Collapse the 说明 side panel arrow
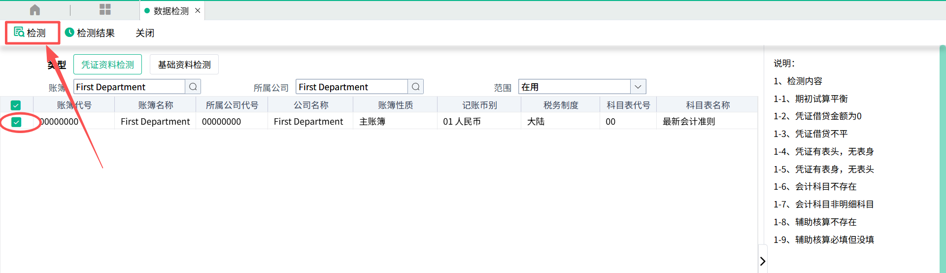This screenshot has height=273, width=946. 762,261
